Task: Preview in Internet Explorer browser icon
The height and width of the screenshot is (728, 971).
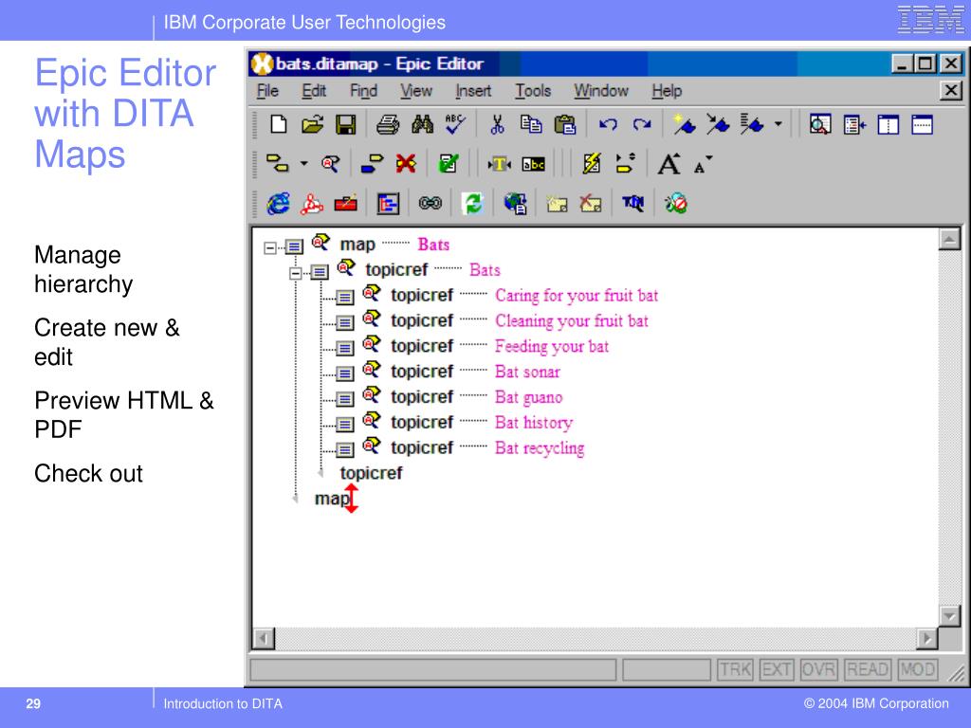Action: [278, 203]
